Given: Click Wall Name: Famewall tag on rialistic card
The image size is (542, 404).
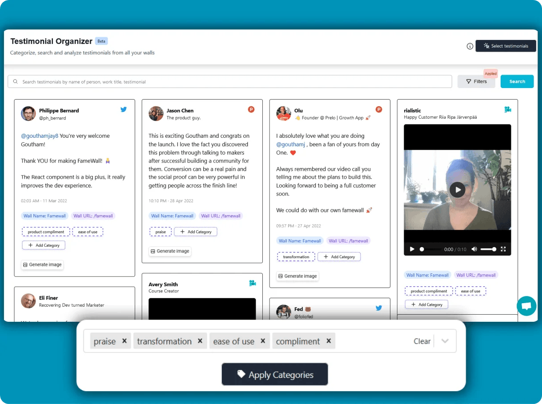Looking at the screenshot, I should click(427, 275).
